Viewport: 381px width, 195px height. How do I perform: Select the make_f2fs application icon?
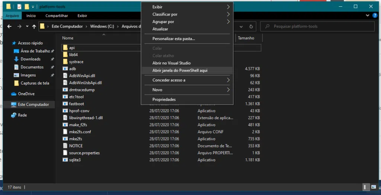pyautogui.click(x=65, y=125)
